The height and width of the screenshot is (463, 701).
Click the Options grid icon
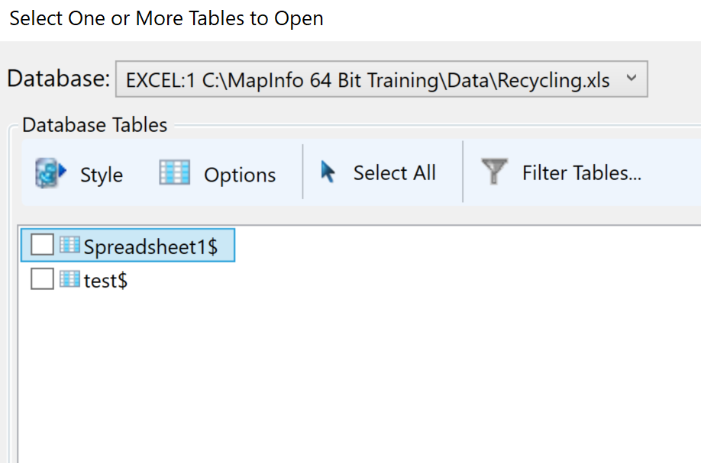(174, 172)
